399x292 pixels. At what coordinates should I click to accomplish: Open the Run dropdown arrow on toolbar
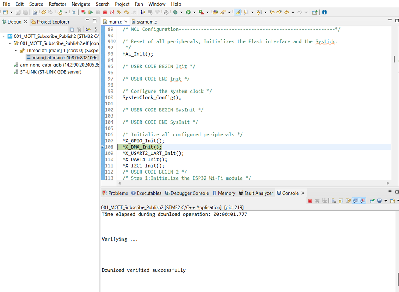[x=194, y=12]
